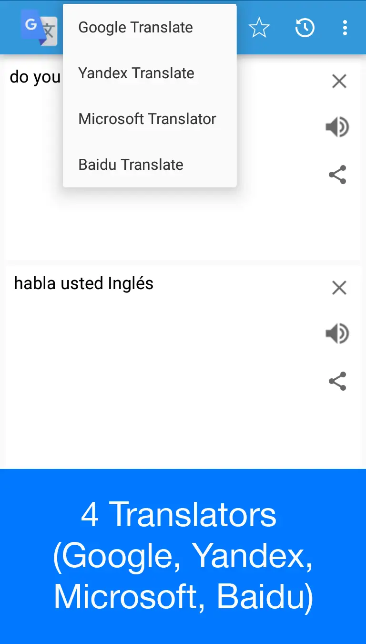
Task: Click the star favorites icon
Action: click(259, 28)
